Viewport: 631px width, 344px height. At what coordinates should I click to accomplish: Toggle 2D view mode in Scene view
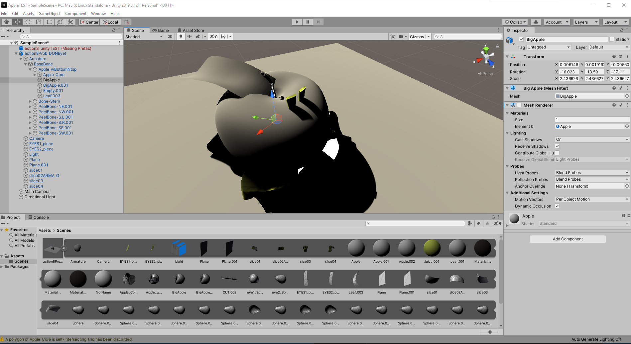tap(170, 37)
